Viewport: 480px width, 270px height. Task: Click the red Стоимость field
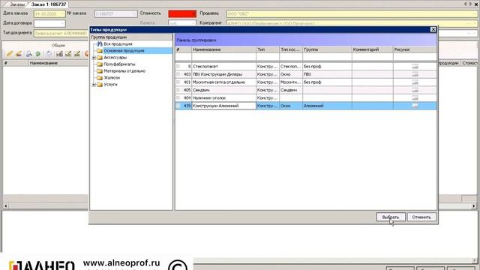pos(182,13)
